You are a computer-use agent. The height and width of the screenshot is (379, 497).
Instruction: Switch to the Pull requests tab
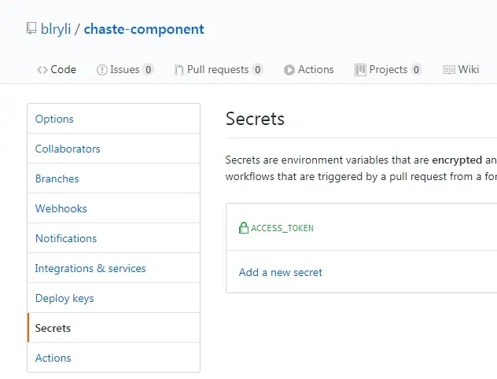[x=218, y=70]
